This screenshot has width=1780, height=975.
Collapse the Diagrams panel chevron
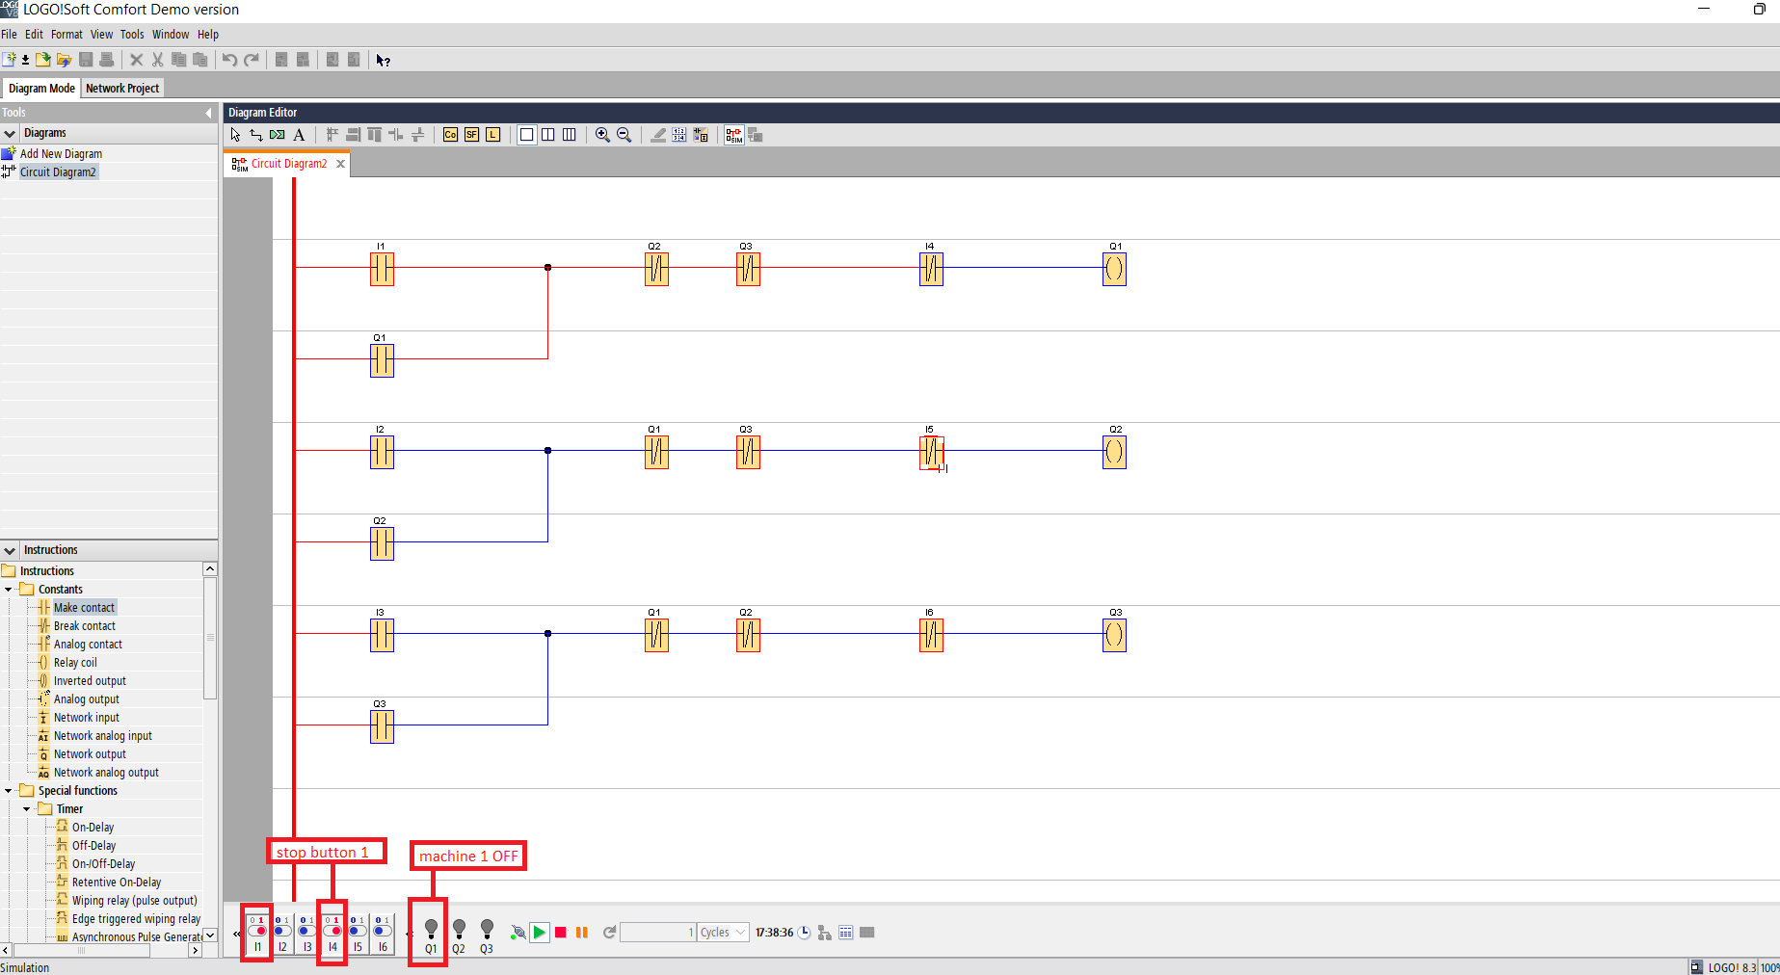pyautogui.click(x=208, y=112)
